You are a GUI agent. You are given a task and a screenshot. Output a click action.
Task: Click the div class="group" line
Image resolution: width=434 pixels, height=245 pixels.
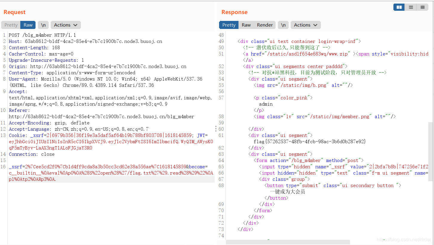[x=284, y=179]
